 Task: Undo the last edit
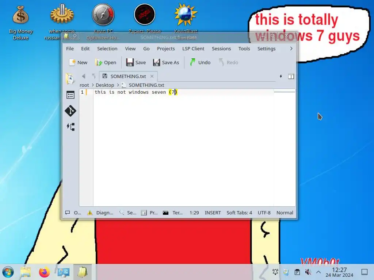pos(201,62)
